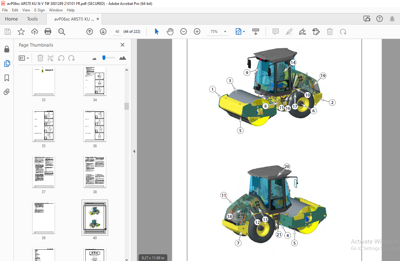Select the arrow selection tool

click(157, 32)
